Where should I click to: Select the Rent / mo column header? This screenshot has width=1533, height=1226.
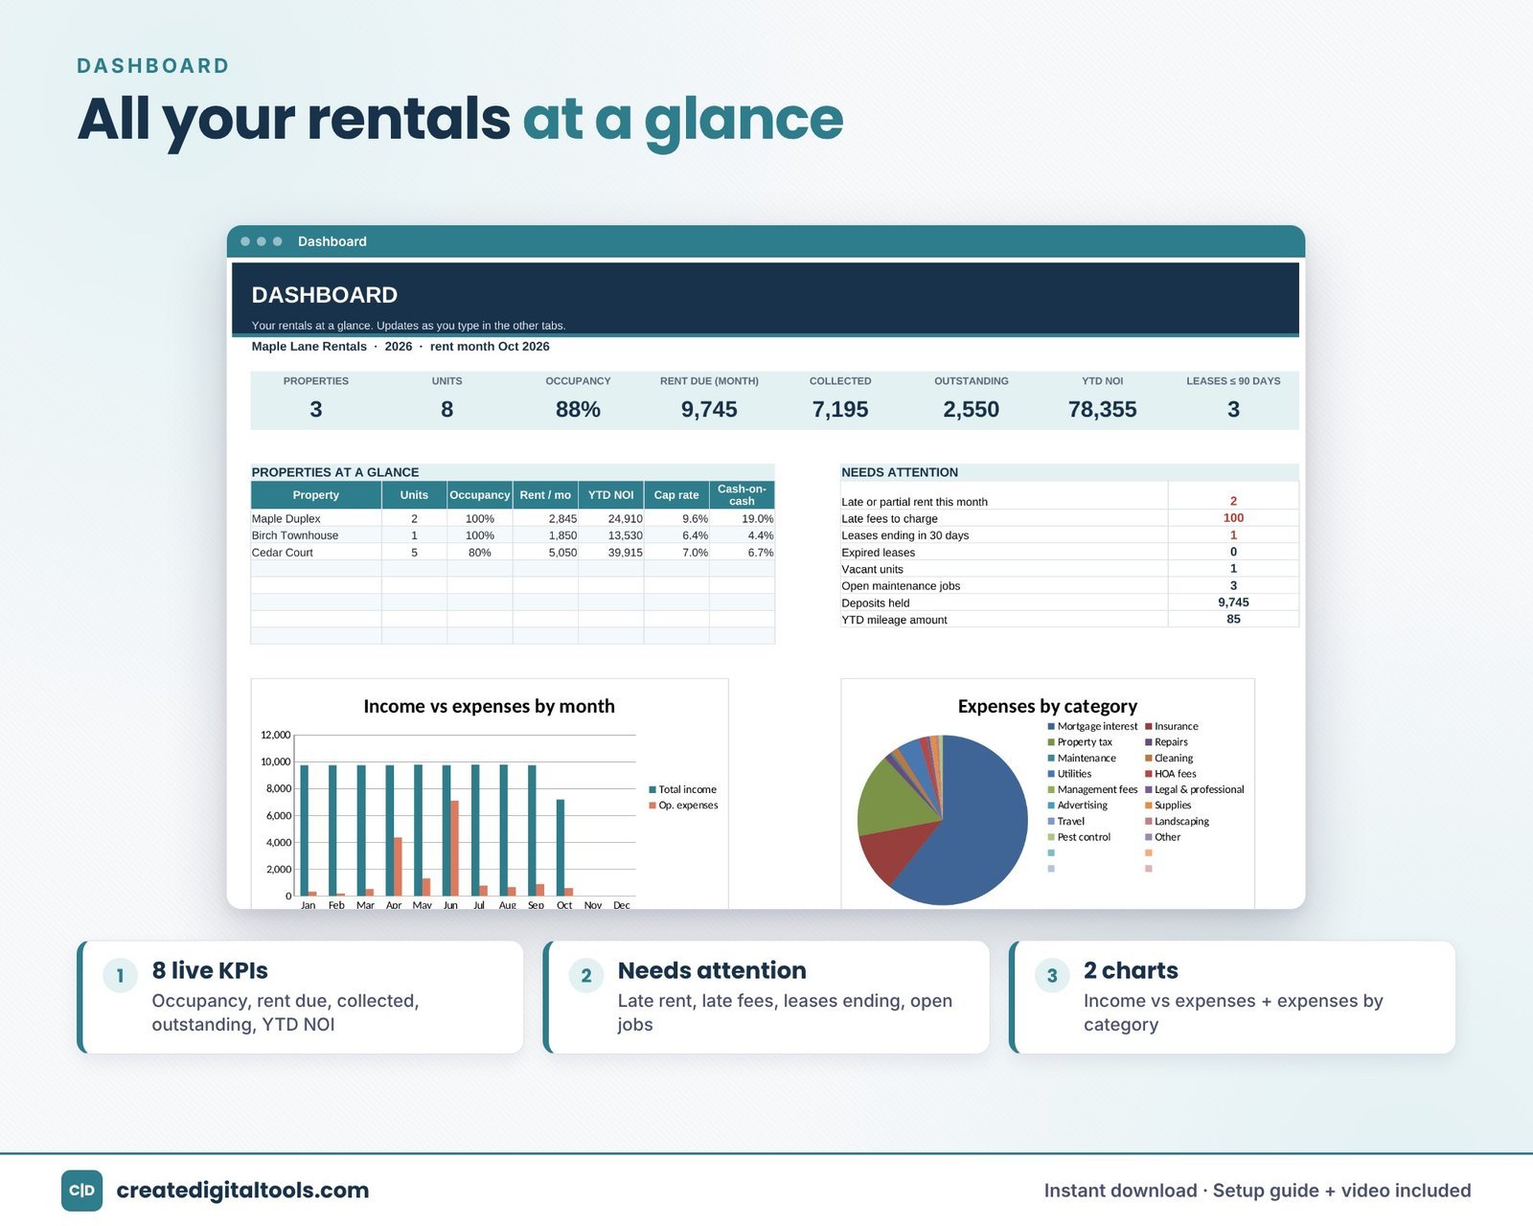[x=545, y=495]
